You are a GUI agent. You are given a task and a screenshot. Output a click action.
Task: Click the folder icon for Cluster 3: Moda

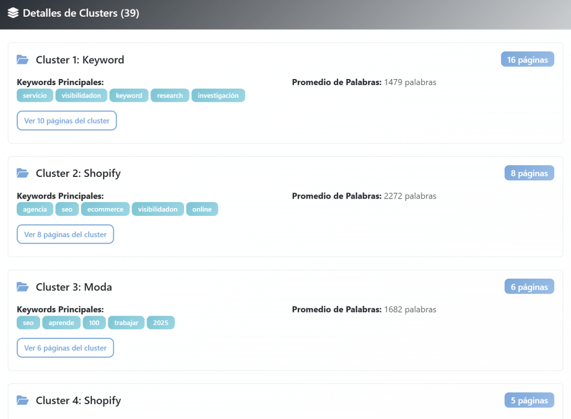pyautogui.click(x=22, y=287)
